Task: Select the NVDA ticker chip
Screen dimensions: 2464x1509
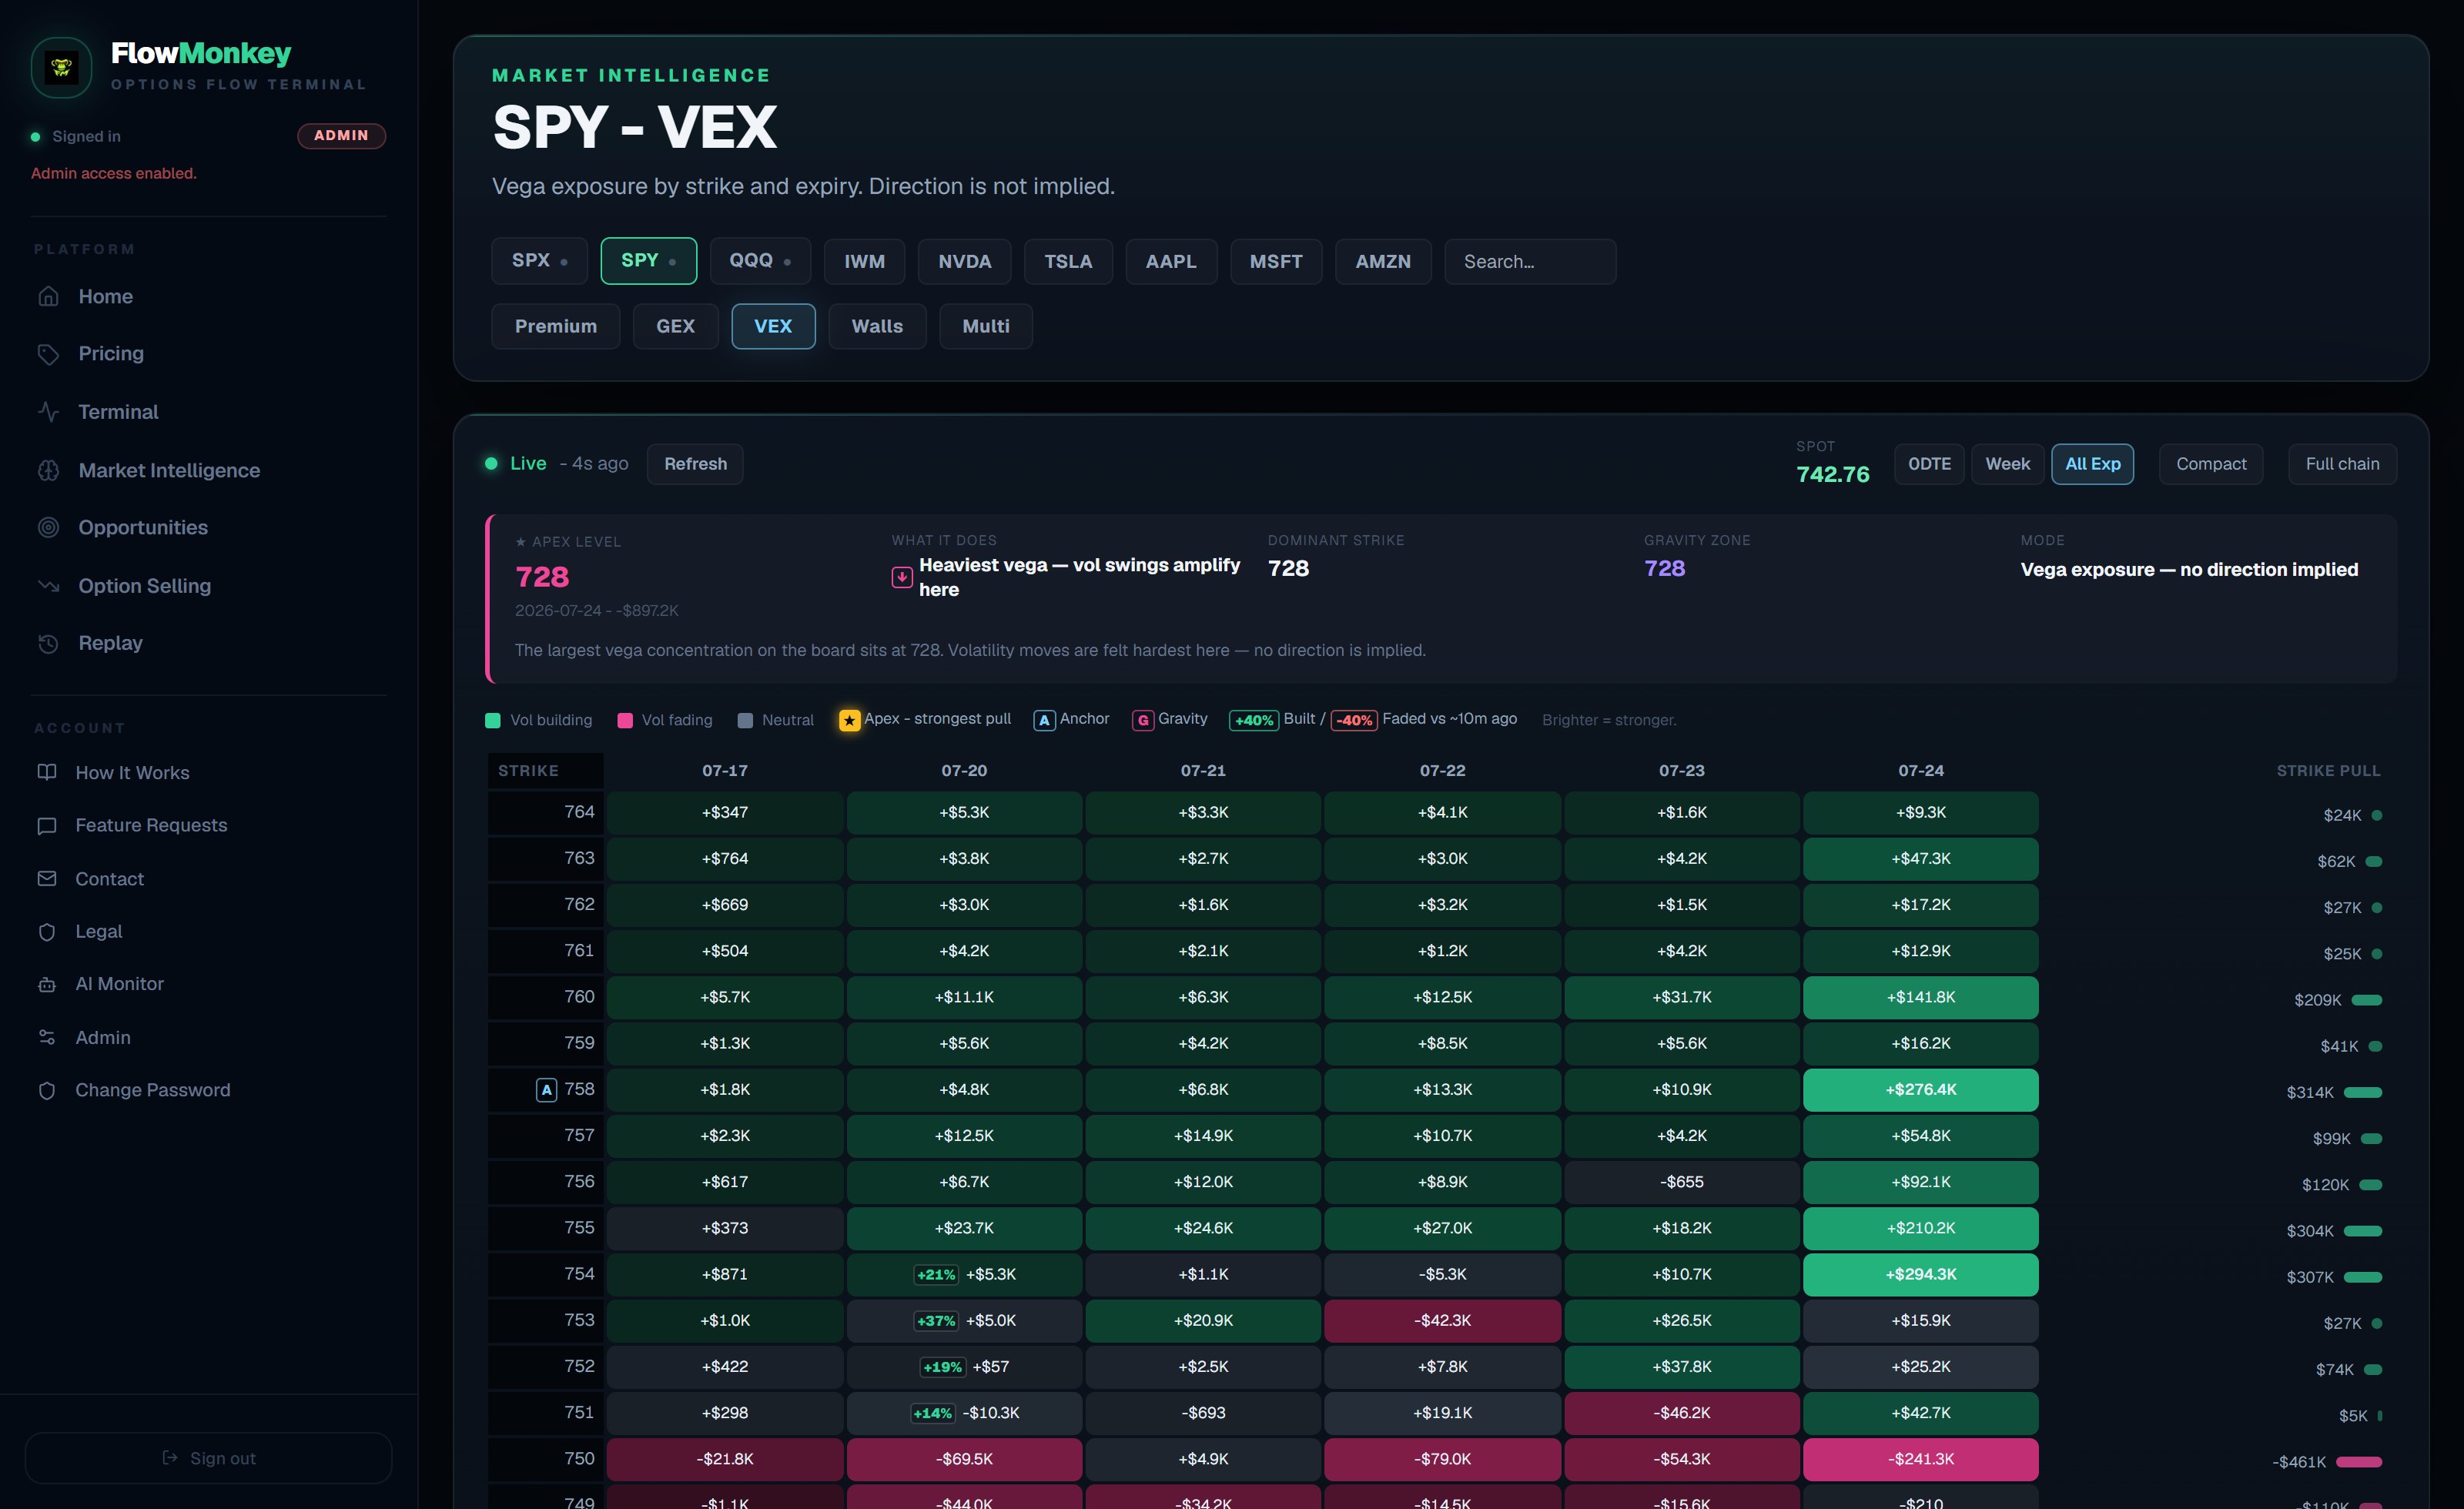Action: (964, 261)
